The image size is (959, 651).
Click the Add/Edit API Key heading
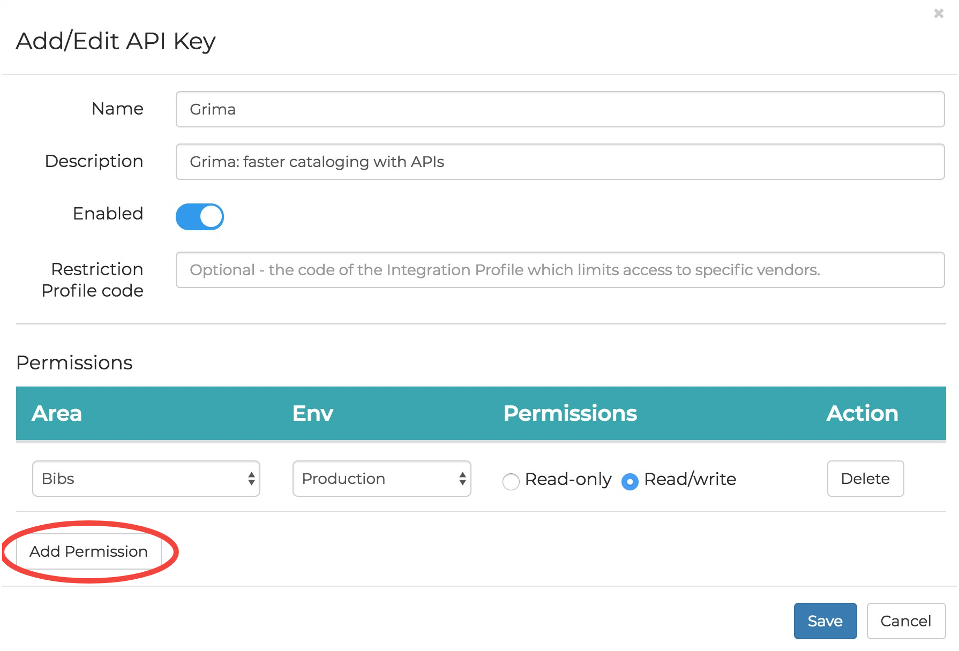pos(116,41)
